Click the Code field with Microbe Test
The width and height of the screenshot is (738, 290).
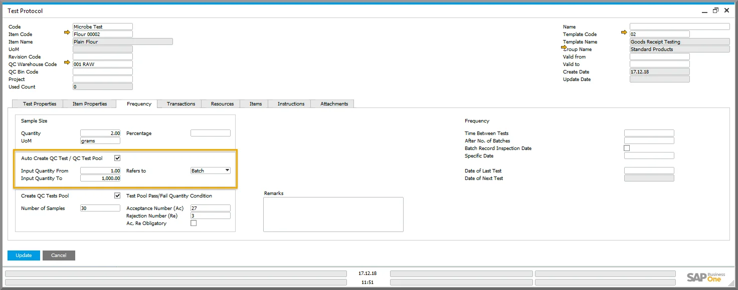(x=103, y=26)
